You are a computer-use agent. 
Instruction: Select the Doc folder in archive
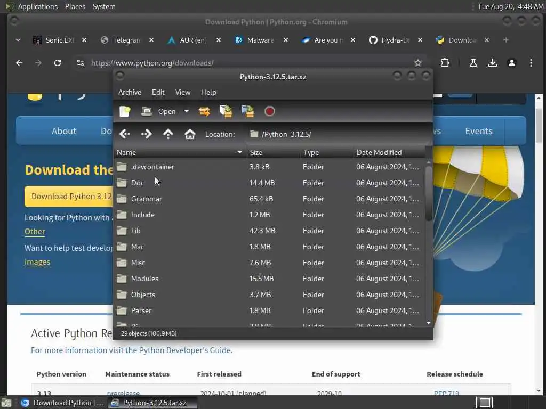269,183
